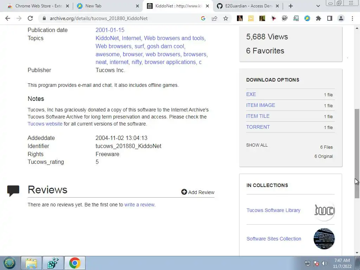Open the tab search dropdown
The width and height of the screenshot is (360, 270).
tap(318, 6)
